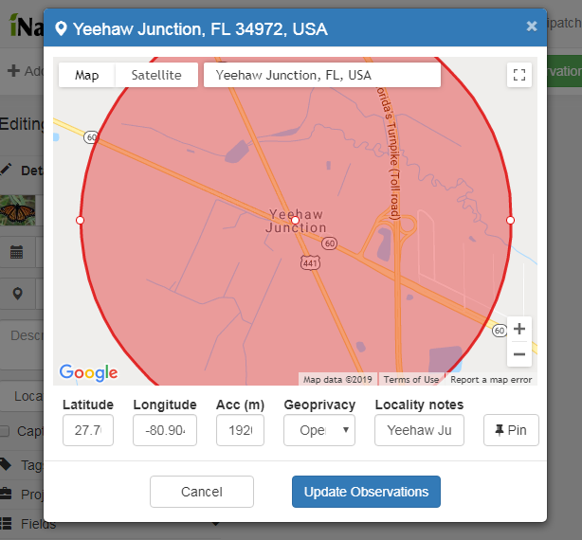Viewport: 582px width, 540px height.
Task: Cancel the location edit
Action: pos(201,492)
